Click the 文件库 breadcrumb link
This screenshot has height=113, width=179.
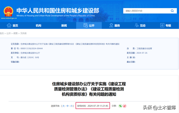[x=23, y=33]
